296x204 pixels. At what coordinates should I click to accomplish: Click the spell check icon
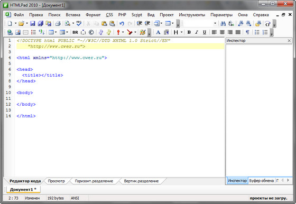pos(79,23)
